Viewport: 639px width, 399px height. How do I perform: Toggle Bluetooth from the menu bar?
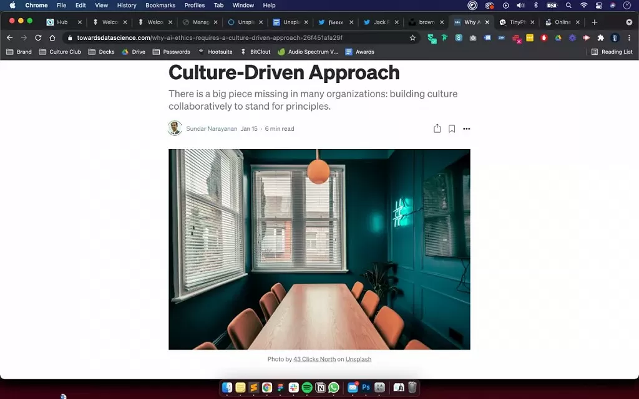click(x=535, y=5)
